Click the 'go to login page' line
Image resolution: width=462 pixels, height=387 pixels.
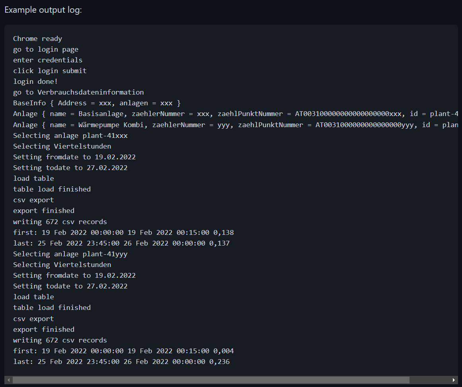click(x=46, y=50)
